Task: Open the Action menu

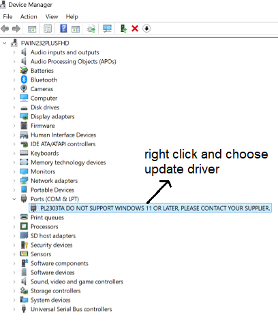Action: coord(29,17)
